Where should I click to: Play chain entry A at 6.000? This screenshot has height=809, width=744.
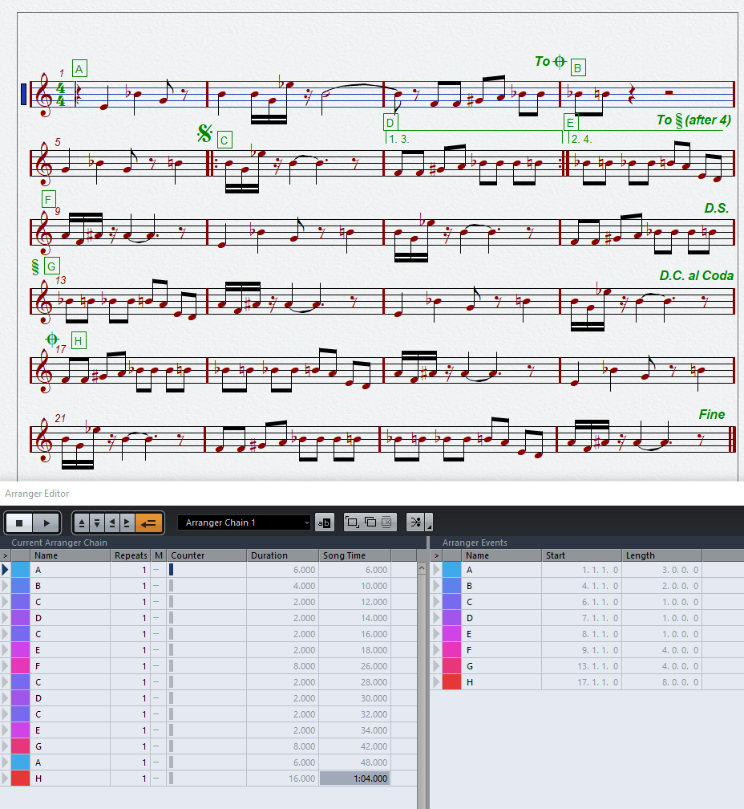click(5, 570)
